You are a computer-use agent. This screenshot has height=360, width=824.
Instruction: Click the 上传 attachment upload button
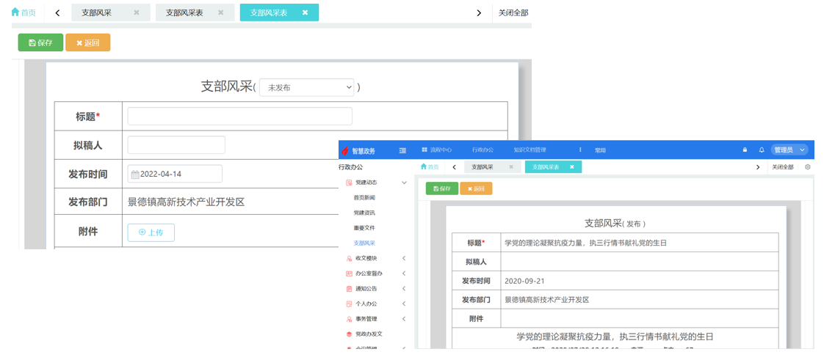tap(151, 232)
